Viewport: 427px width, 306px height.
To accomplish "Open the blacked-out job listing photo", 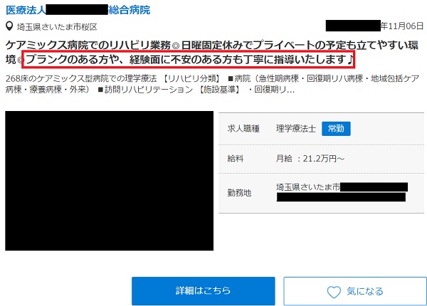I will coord(109,181).
